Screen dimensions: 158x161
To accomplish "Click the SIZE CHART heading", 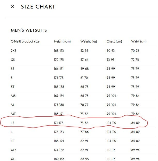I will tap(38, 7).
